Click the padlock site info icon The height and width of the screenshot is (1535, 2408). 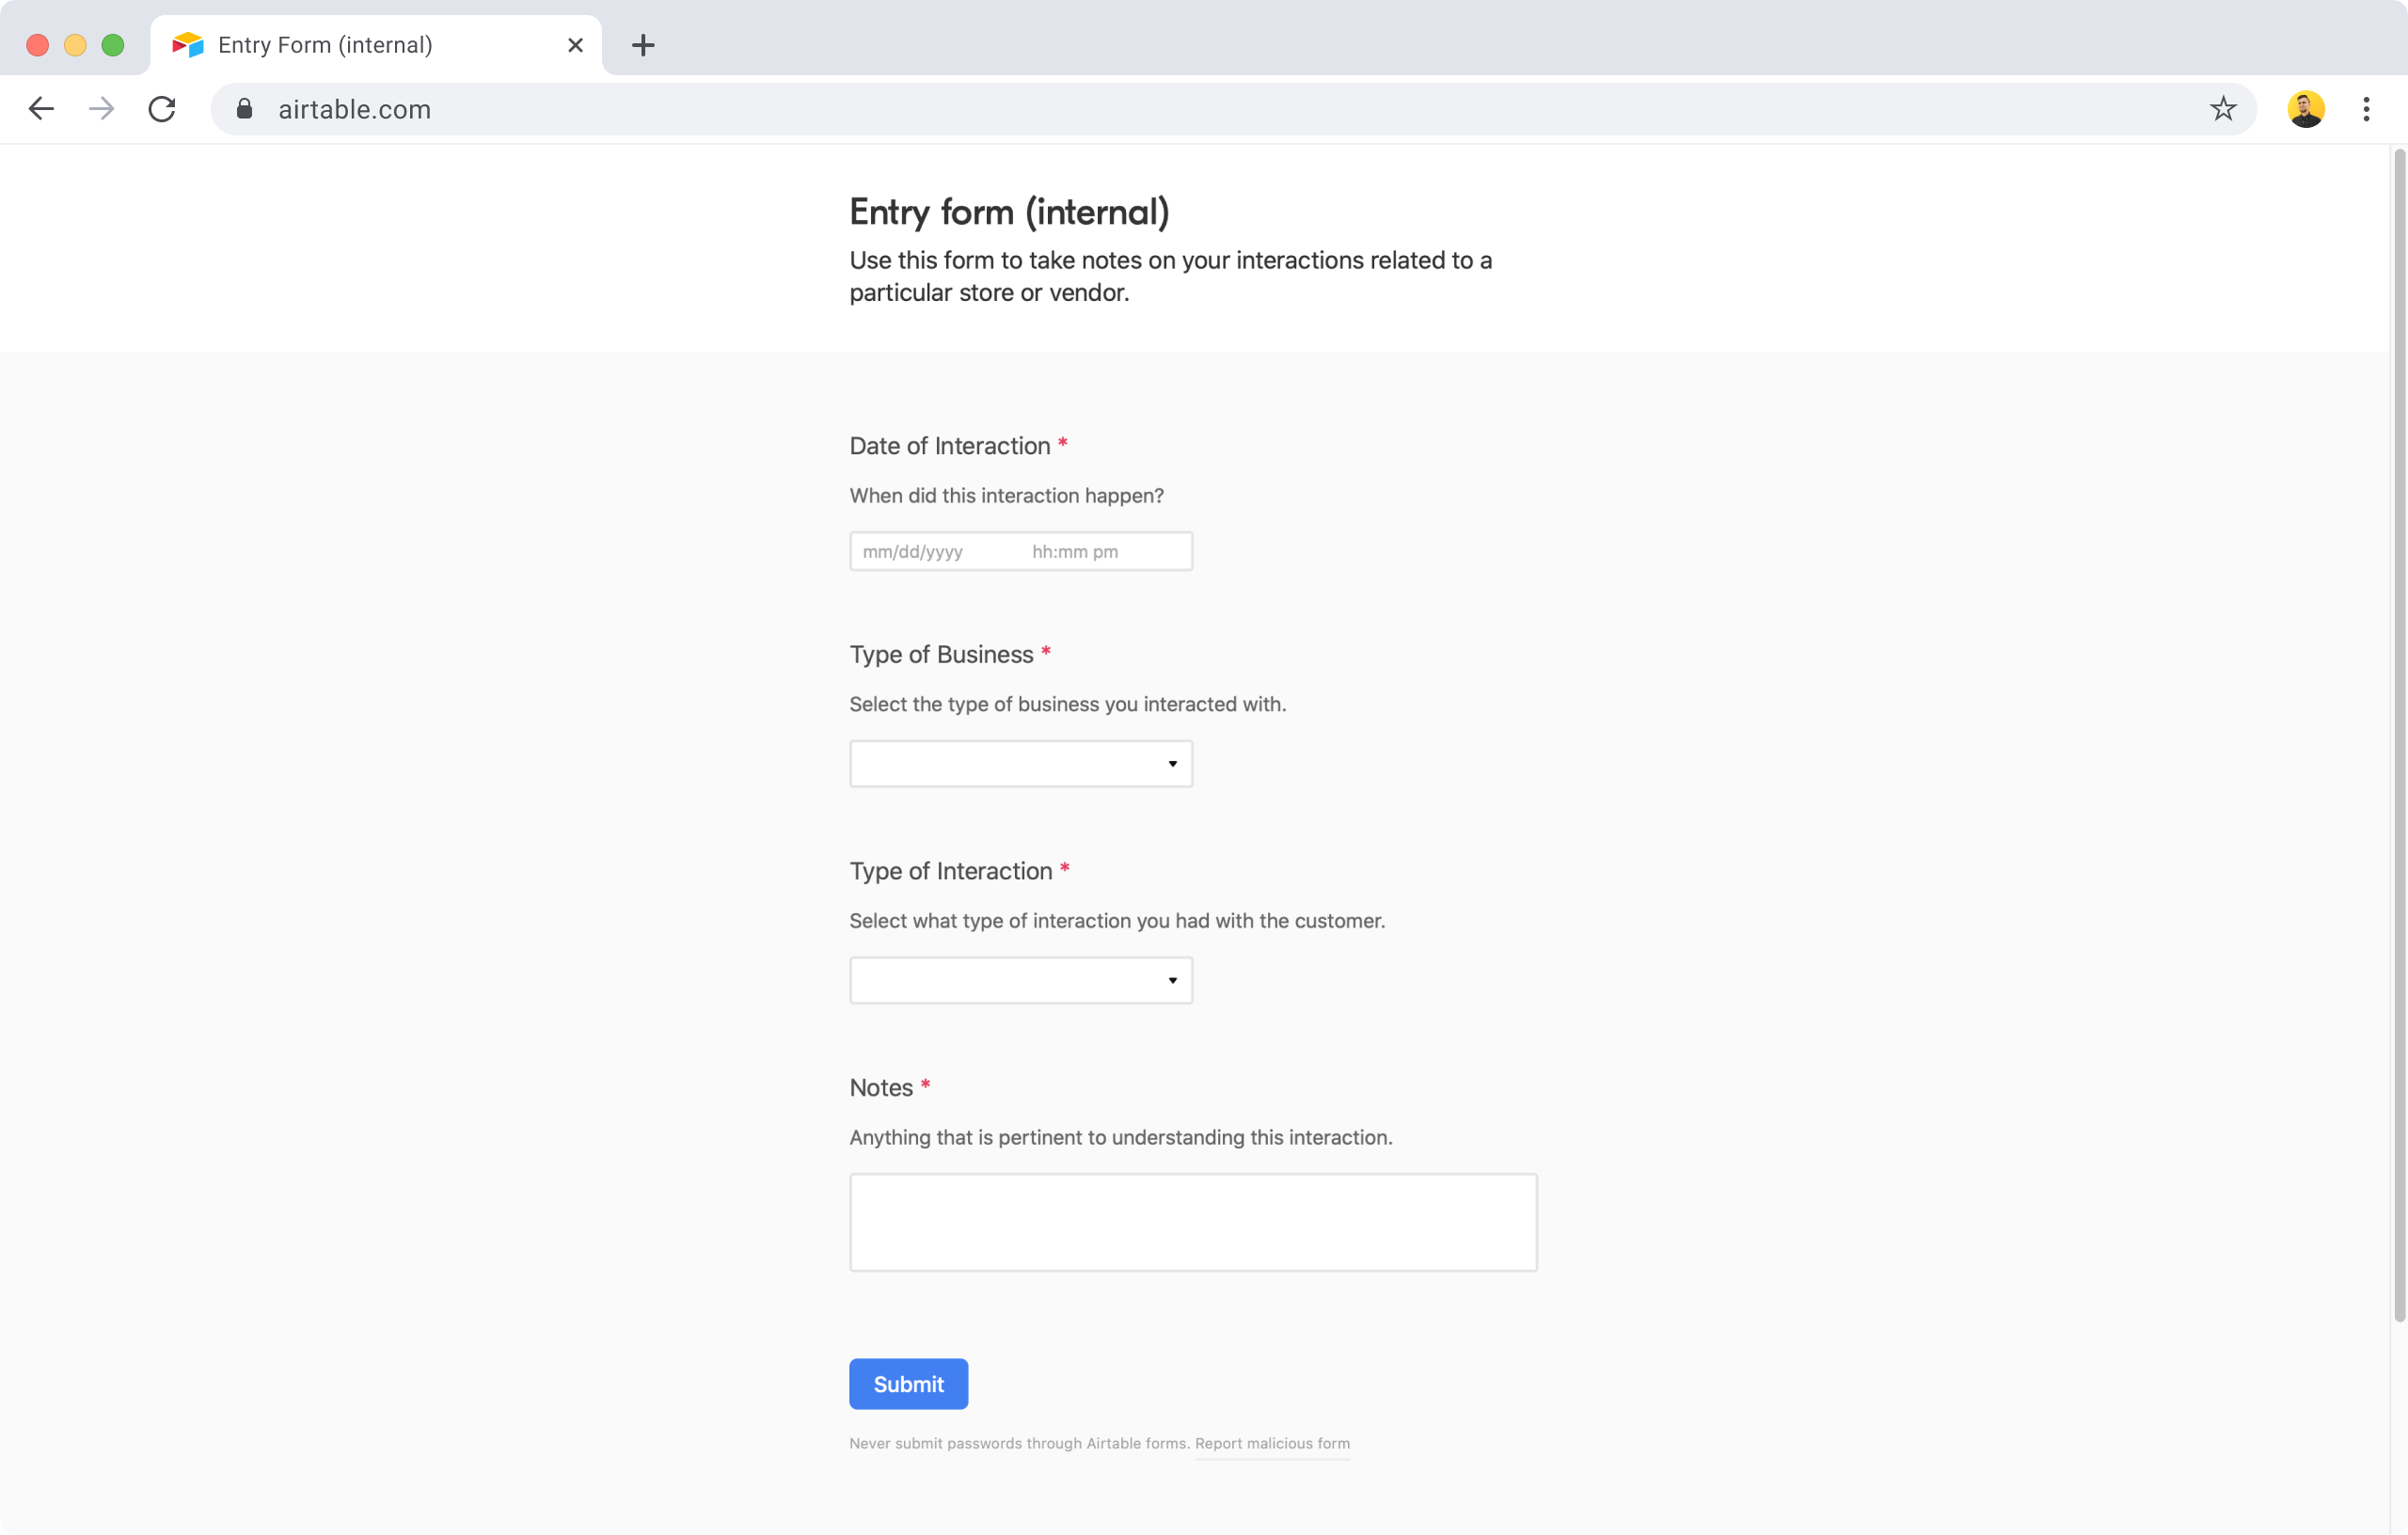[244, 109]
